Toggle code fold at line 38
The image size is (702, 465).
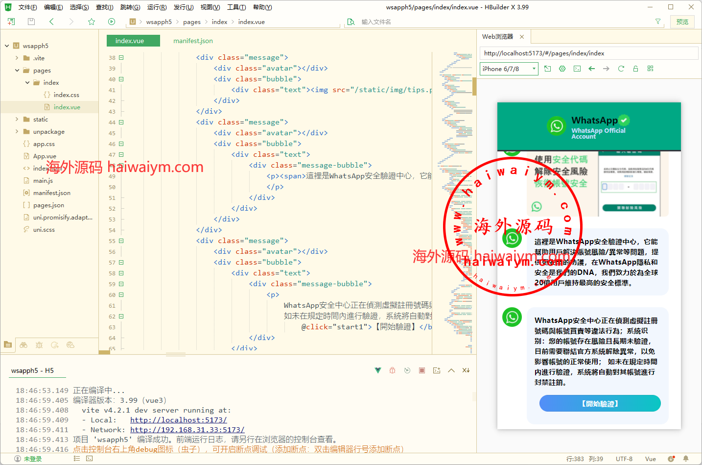(x=121, y=57)
